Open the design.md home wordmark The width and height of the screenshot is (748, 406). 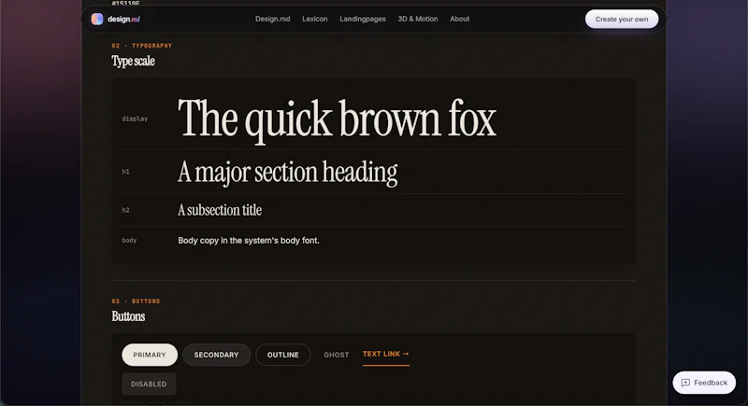pyautogui.click(x=123, y=19)
